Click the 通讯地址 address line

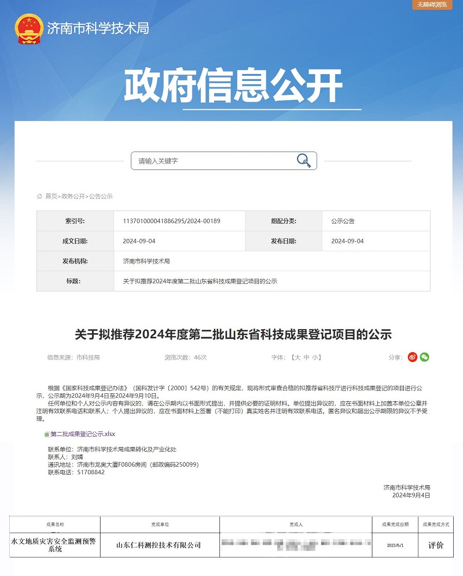tap(123, 465)
